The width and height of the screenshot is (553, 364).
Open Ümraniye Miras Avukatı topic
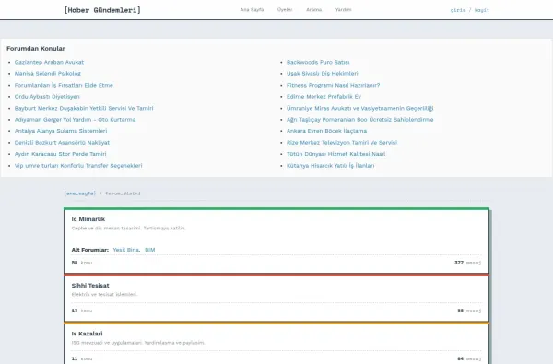[359, 108]
